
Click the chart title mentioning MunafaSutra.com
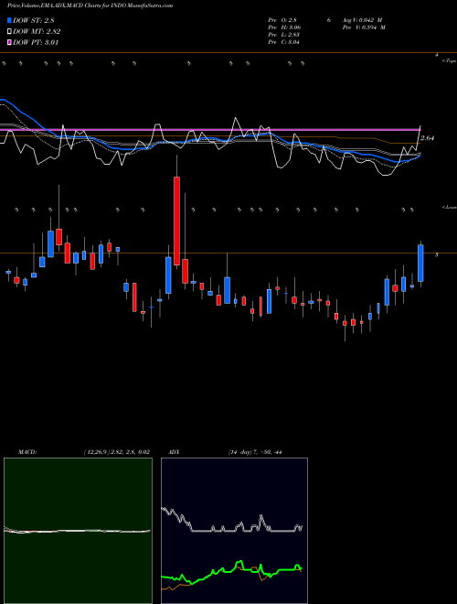[90, 5]
